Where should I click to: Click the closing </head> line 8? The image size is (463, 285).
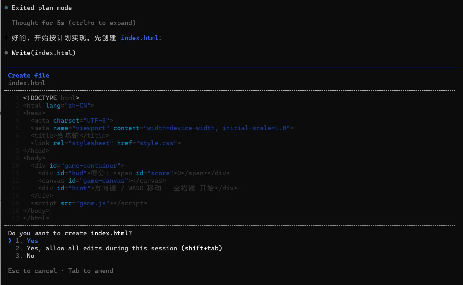click(36, 151)
